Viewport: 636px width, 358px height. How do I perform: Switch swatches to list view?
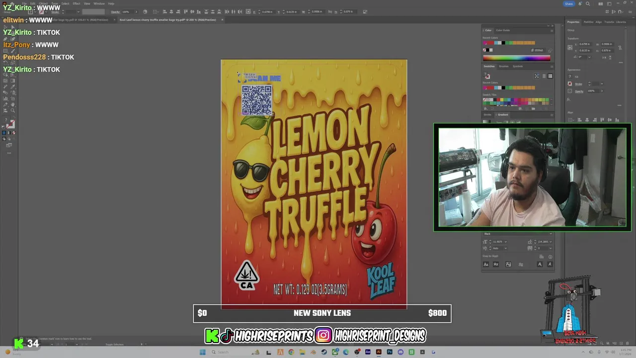coord(544,76)
